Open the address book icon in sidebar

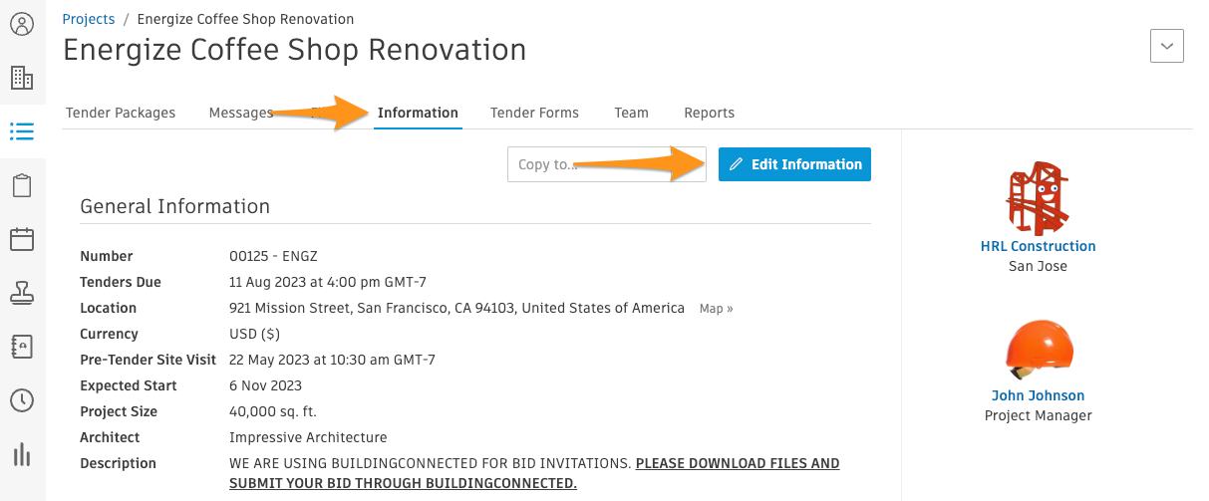coord(22,347)
